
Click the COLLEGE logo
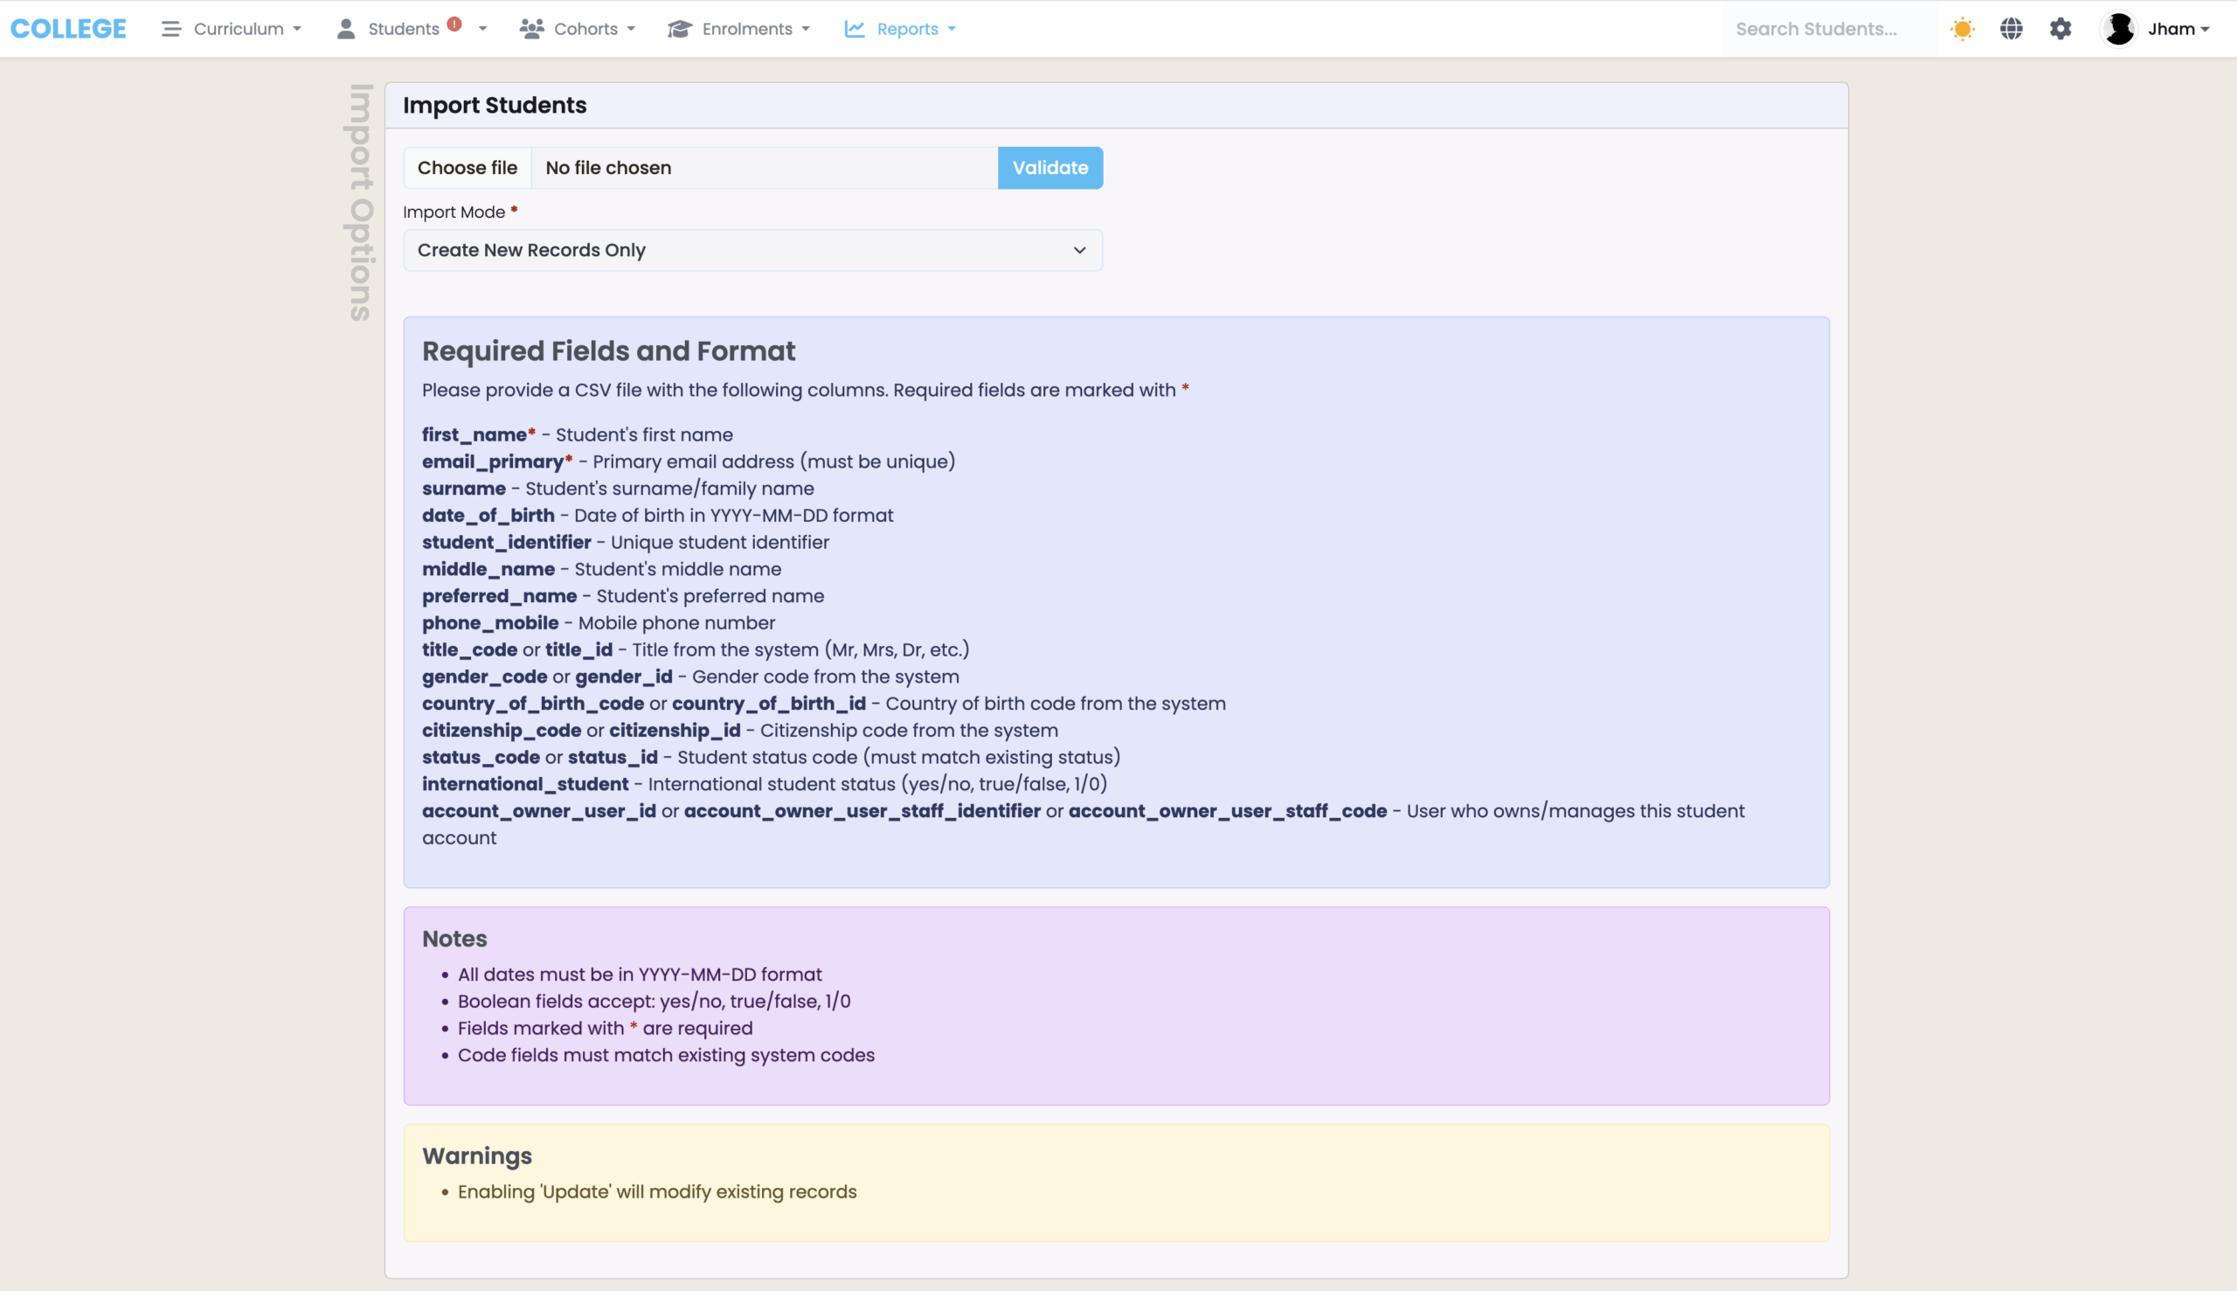point(68,28)
